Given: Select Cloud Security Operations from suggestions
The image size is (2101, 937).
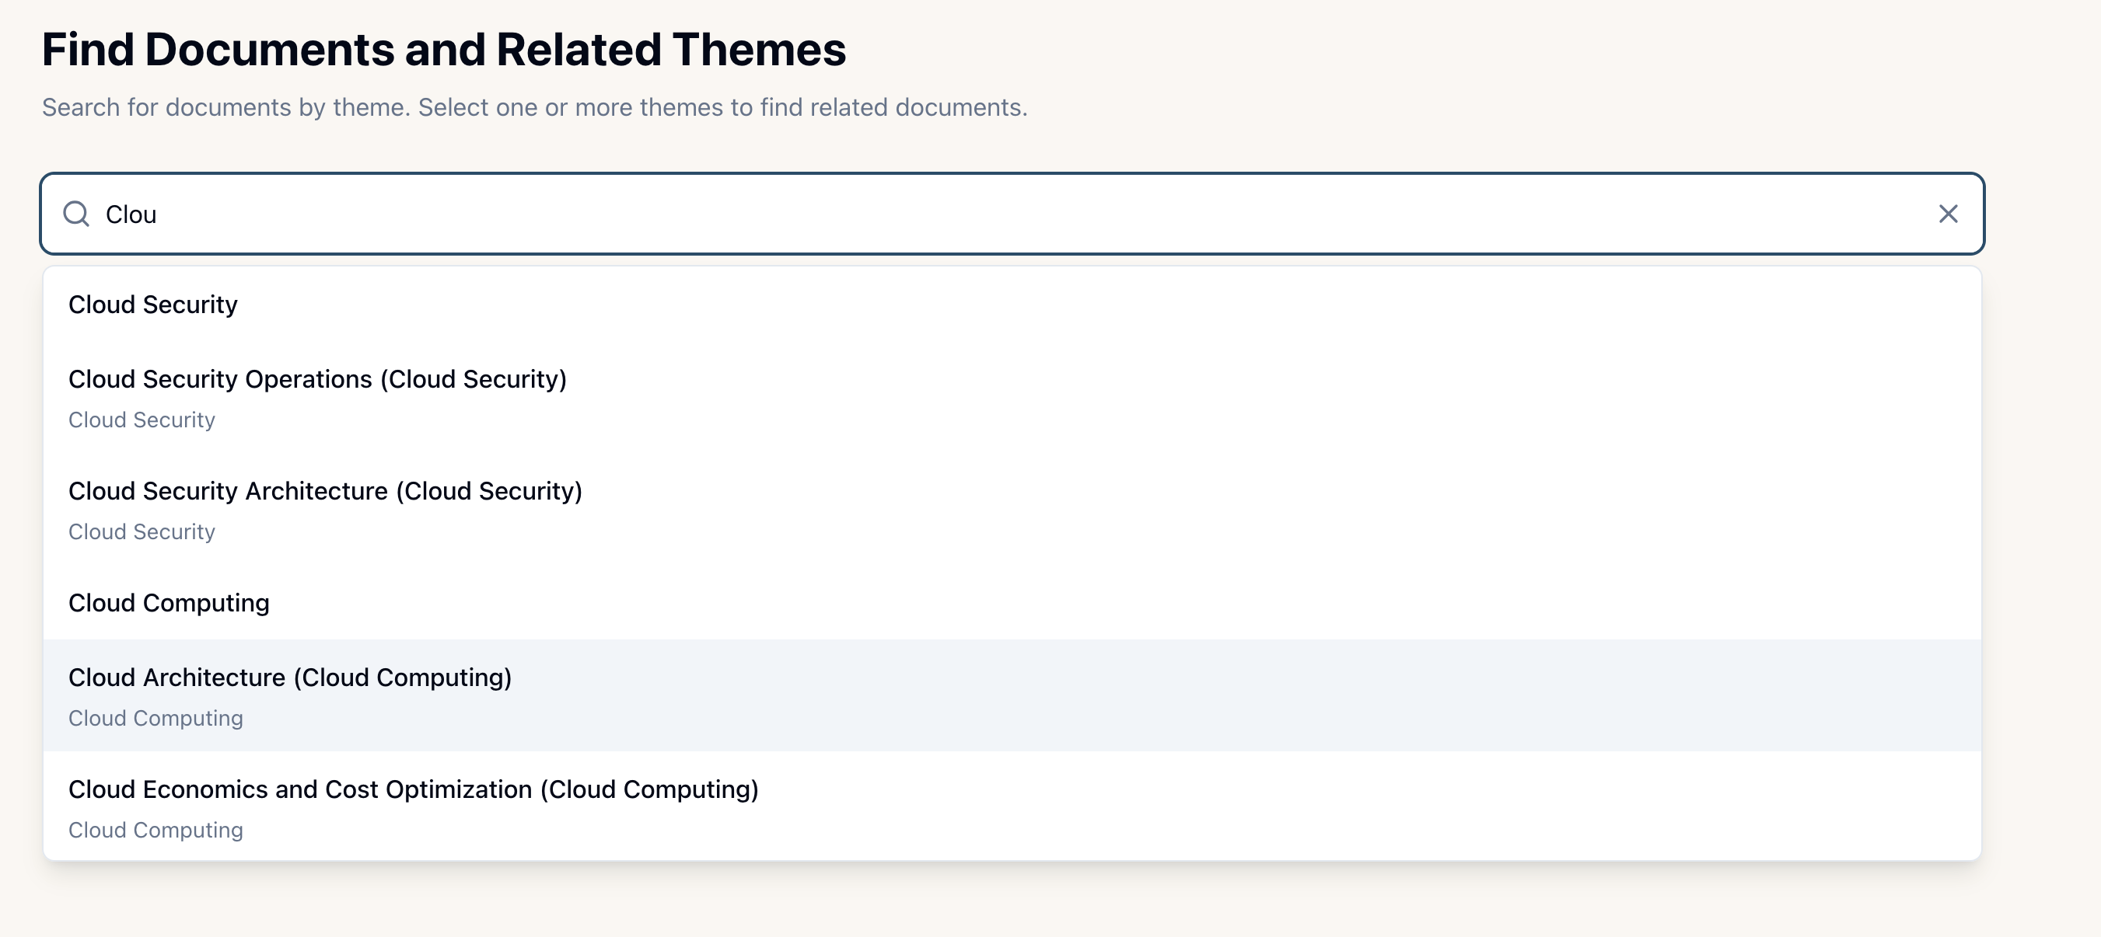Looking at the screenshot, I should point(318,378).
